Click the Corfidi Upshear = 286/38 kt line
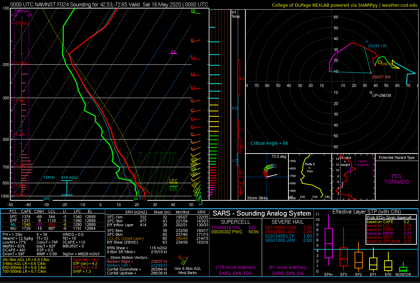Image resolution: width=420 pixels, height=283 pixels. [137, 273]
